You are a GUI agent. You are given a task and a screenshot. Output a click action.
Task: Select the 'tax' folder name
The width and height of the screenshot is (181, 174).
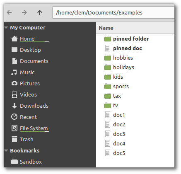(x=117, y=96)
